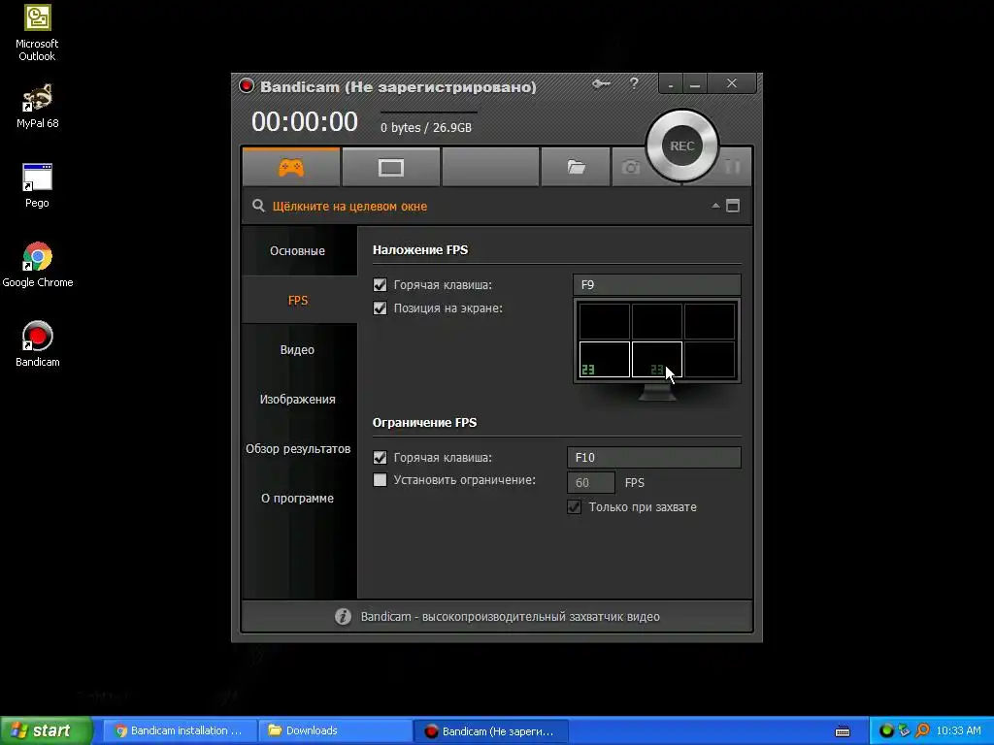
Task: Open the О программе tab
Action: (x=297, y=498)
